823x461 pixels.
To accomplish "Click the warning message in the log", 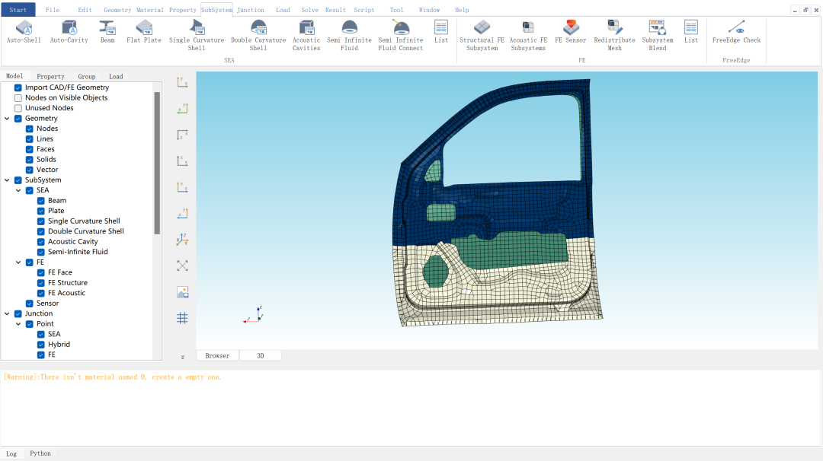I will click(x=112, y=377).
